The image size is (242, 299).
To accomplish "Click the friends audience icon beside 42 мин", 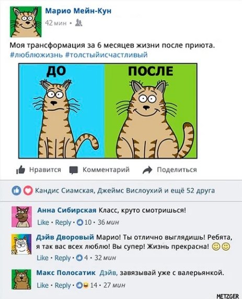I will (78, 22).
